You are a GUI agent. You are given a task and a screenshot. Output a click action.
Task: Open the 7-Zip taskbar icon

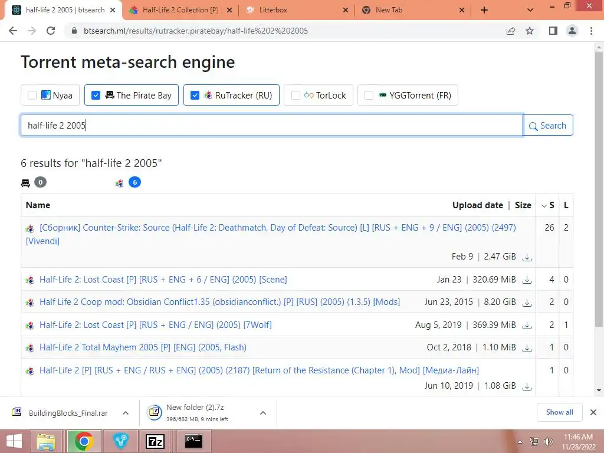(x=155, y=441)
